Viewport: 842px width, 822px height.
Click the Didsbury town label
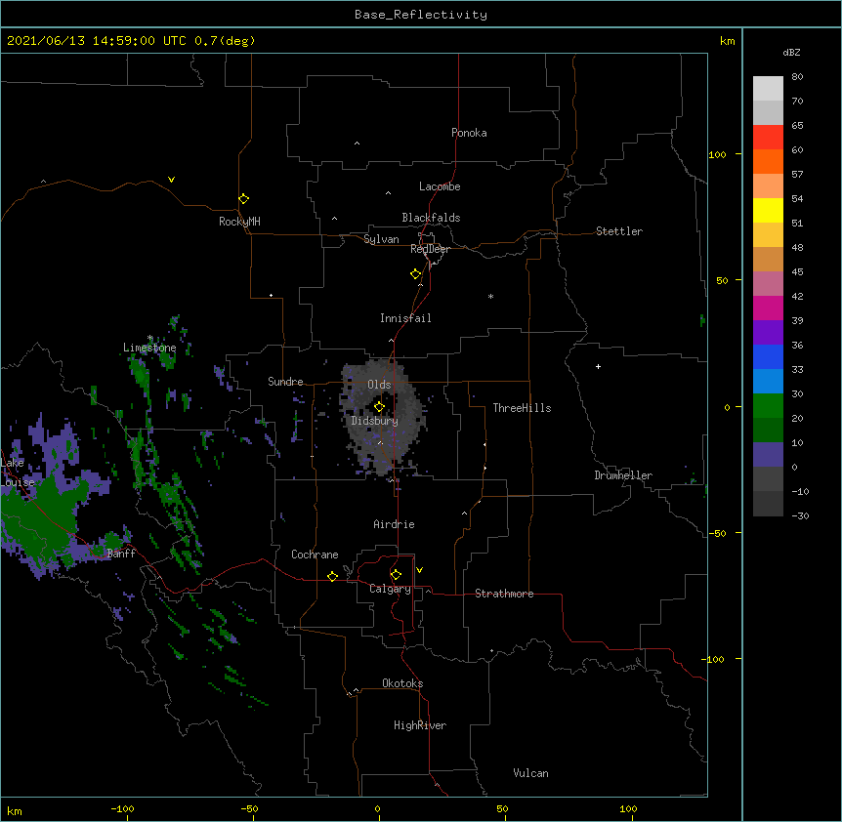tap(375, 421)
